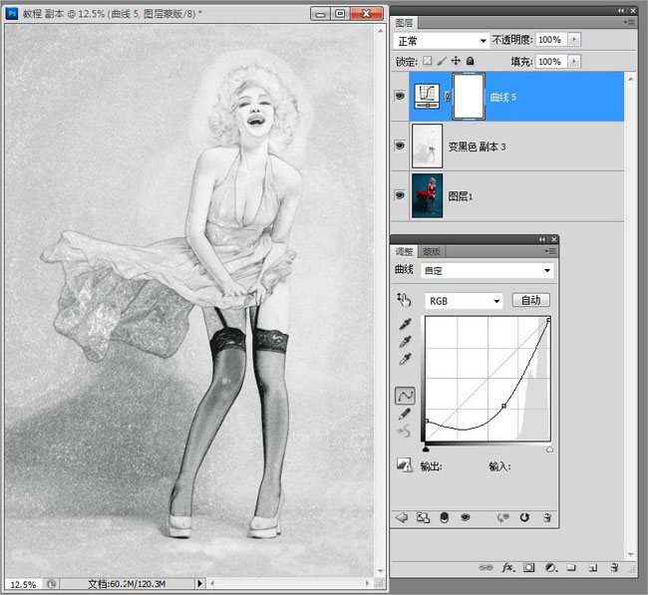This screenshot has width=648, height=595.
Task: Click the black input slider triangle
Action: [x=426, y=448]
